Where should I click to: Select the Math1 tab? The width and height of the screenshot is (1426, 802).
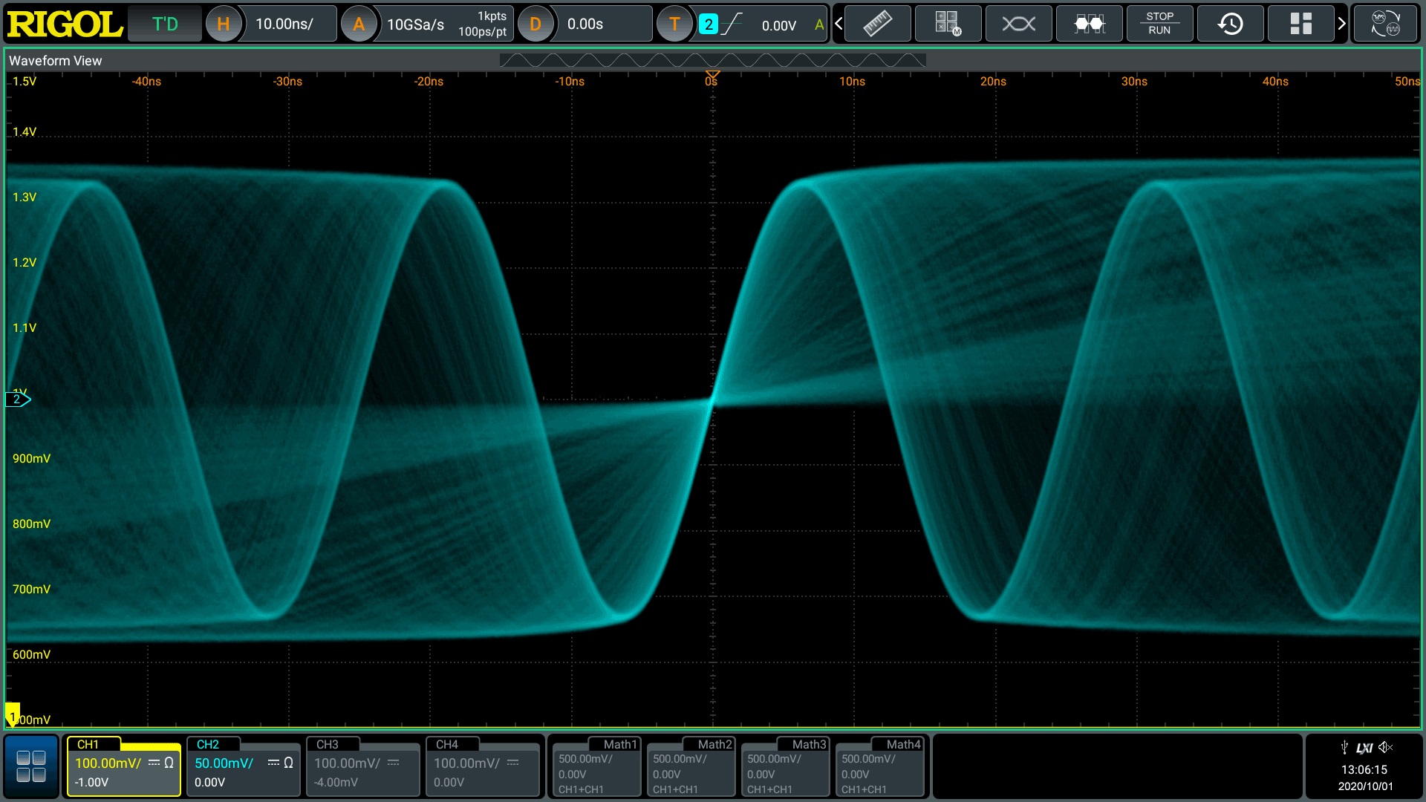(594, 766)
